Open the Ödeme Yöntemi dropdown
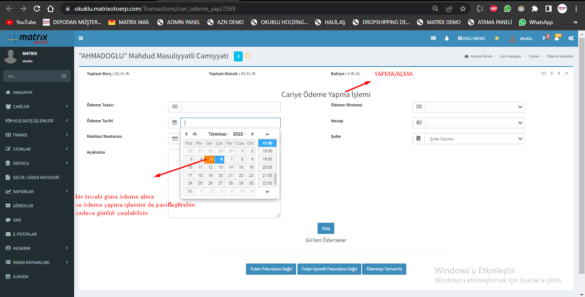The image size is (585, 297). coord(474,107)
